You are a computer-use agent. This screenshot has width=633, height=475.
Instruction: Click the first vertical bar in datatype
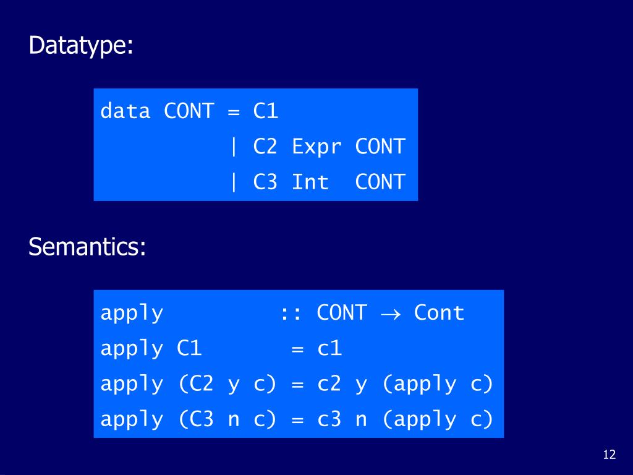pos(233,146)
